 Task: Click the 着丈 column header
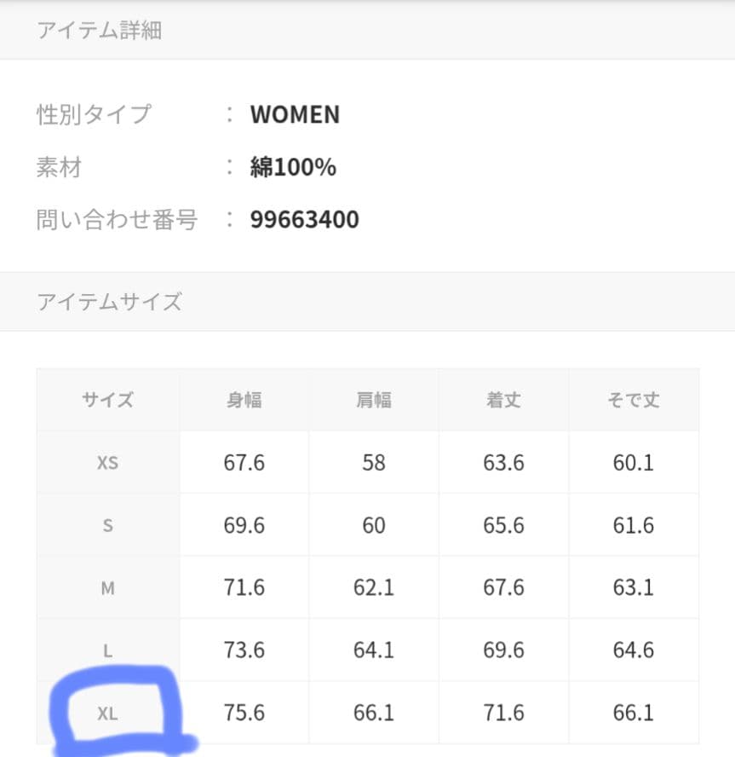coord(503,400)
